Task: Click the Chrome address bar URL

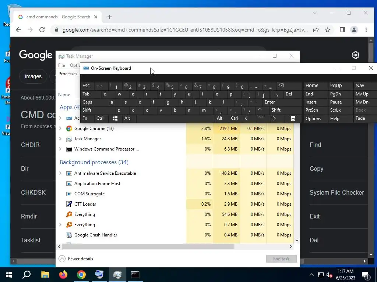Action: point(185,30)
